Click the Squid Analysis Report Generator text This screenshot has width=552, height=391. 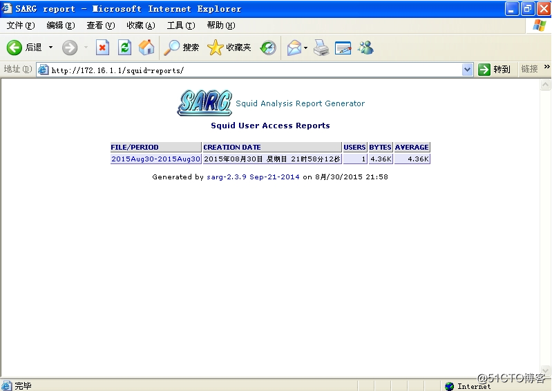pyautogui.click(x=300, y=103)
